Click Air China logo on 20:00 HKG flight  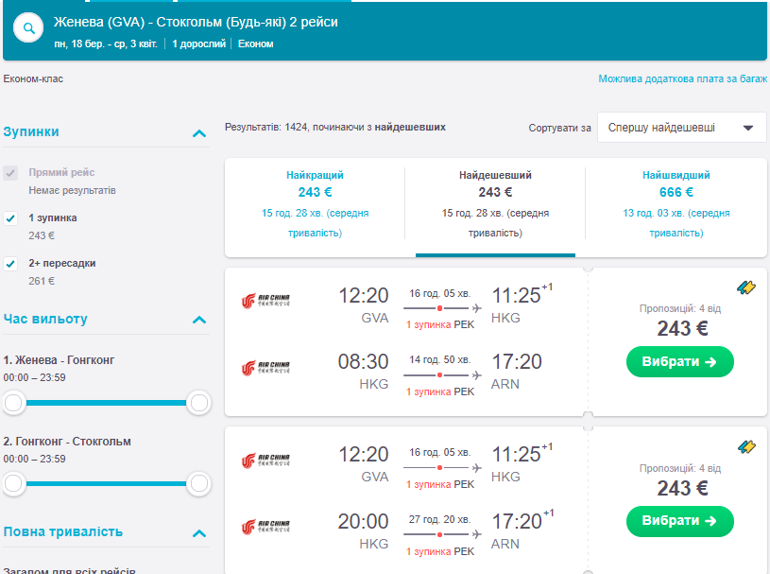coord(265,527)
